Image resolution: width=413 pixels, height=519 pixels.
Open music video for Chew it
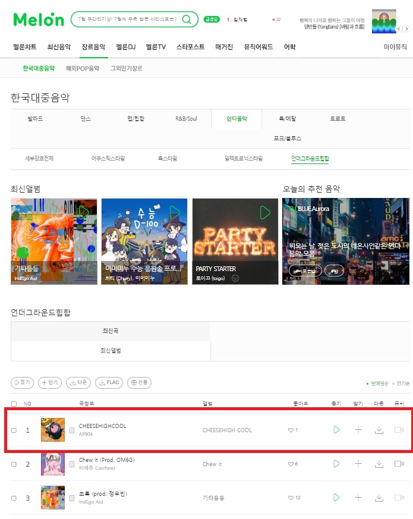pyautogui.click(x=399, y=463)
